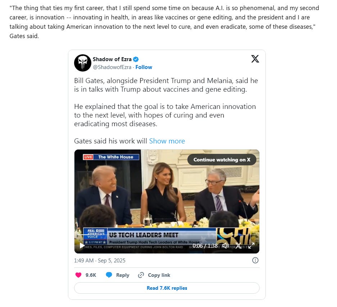Open Read 7.6K replies
Screen dimensions: 337x307
[x=167, y=288]
